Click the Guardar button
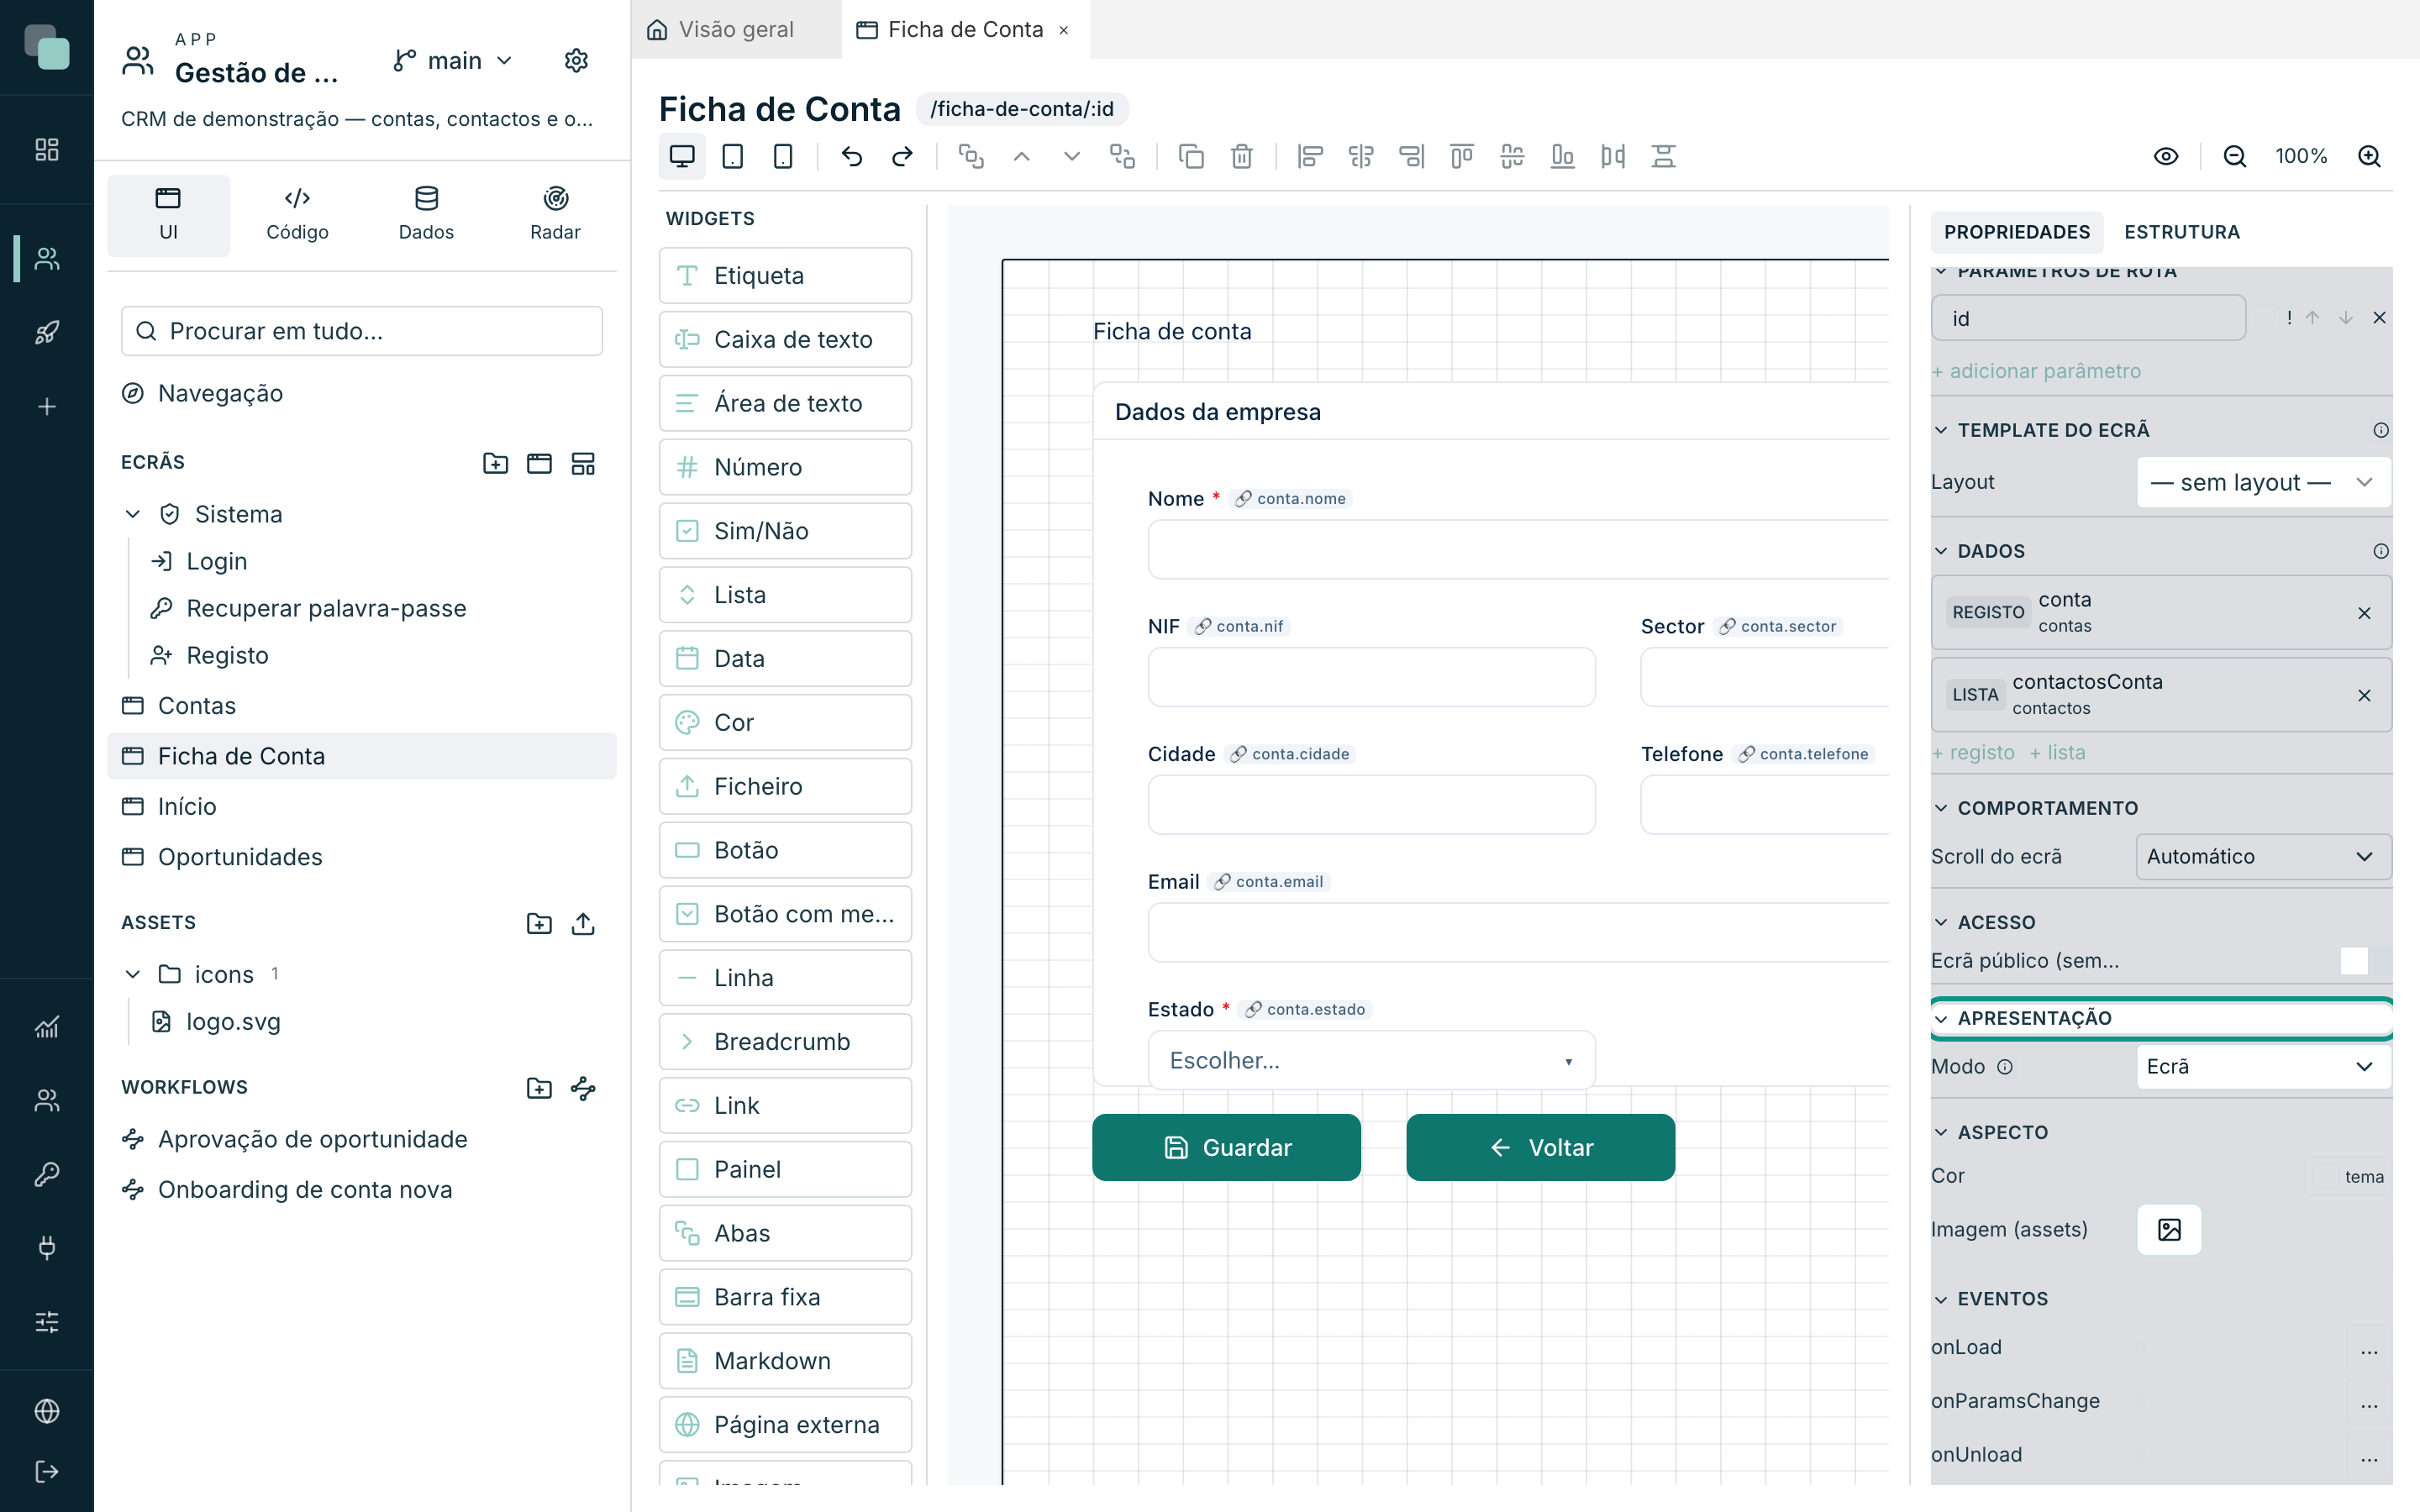This screenshot has width=2420, height=1512. point(1226,1147)
